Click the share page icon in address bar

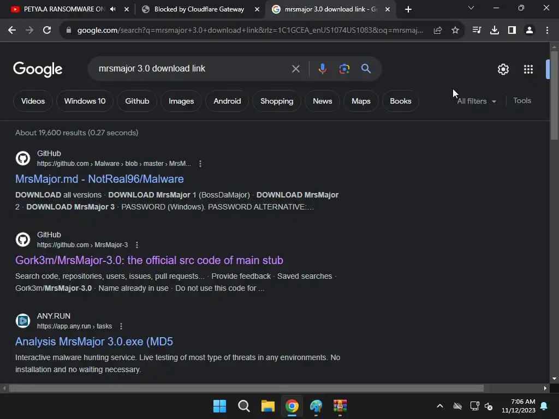(438, 31)
